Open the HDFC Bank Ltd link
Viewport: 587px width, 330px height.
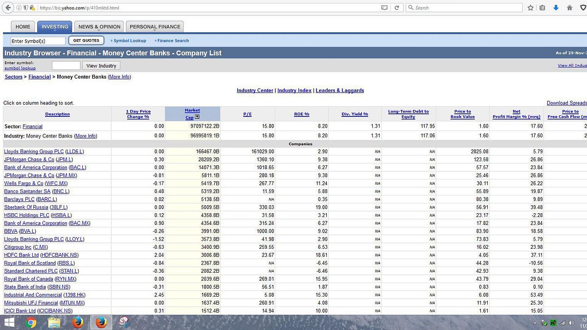tap(21, 255)
